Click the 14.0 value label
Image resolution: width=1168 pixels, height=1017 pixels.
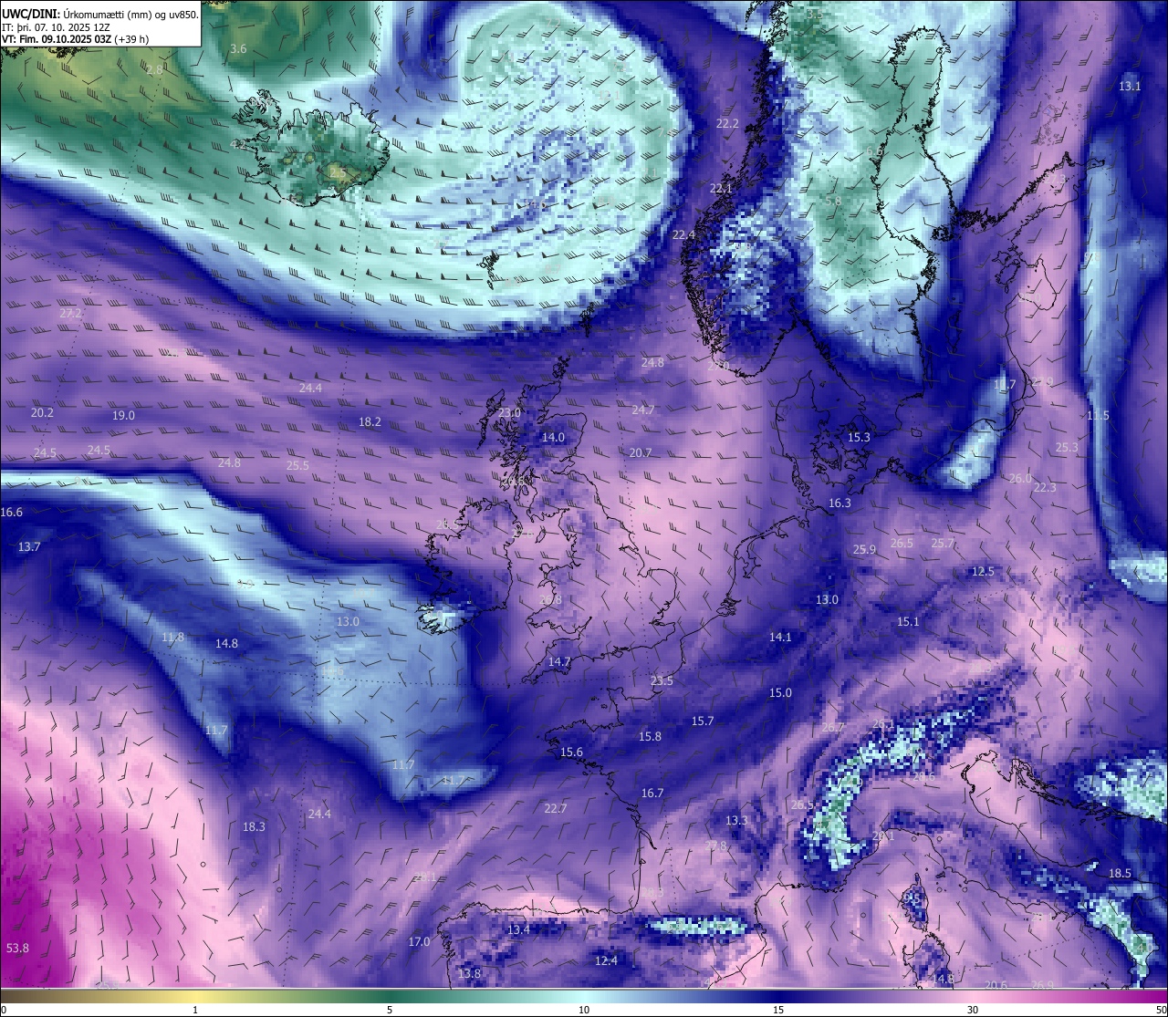553,437
